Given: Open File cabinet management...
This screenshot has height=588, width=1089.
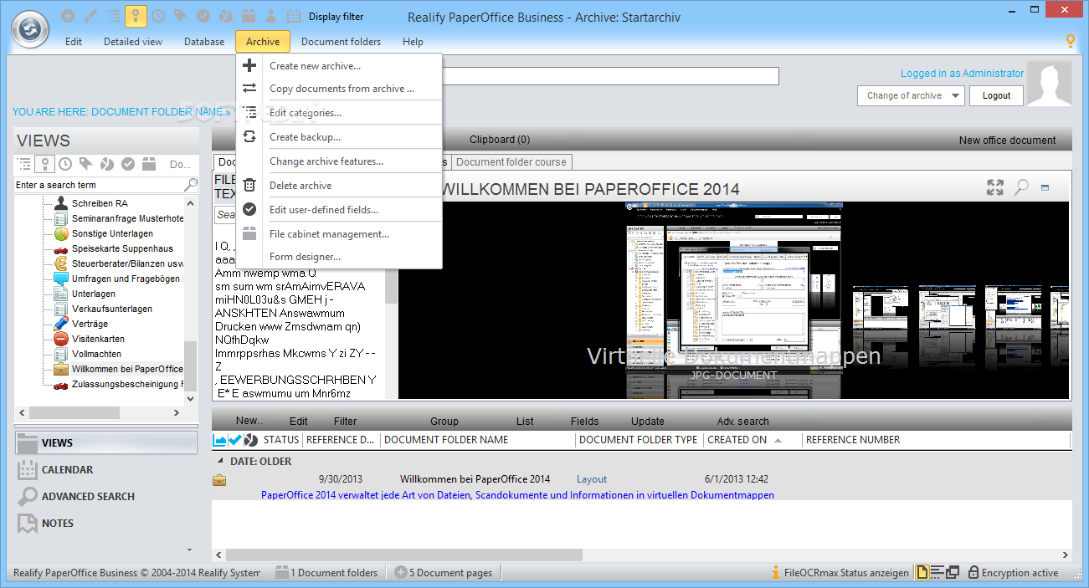Looking at the screenshot, I should point(339,234).
